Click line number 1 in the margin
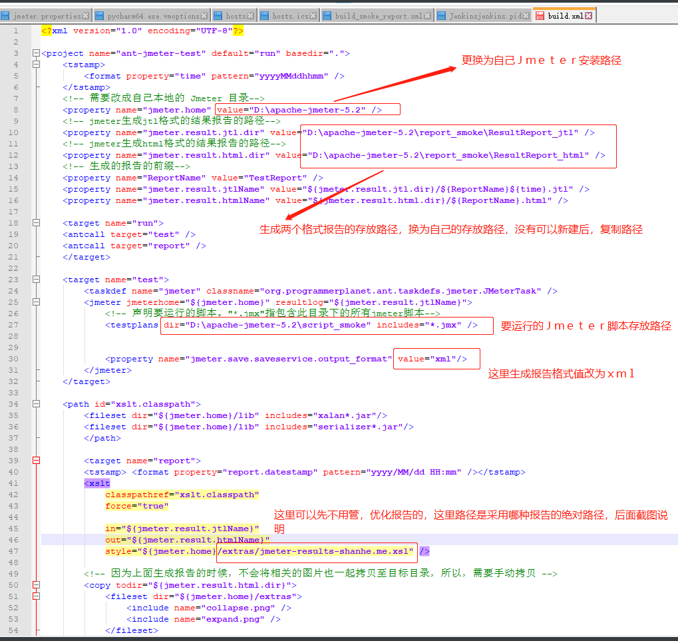 (15, 31)
